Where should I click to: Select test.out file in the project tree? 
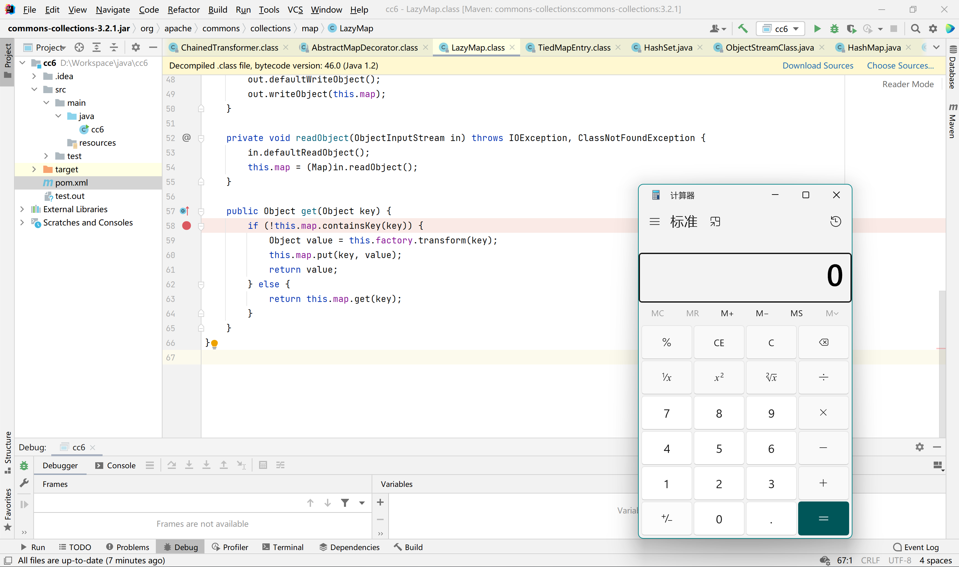click(70, 196)
